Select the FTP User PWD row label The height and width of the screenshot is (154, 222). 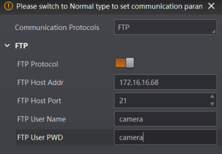tap(40, 138)
